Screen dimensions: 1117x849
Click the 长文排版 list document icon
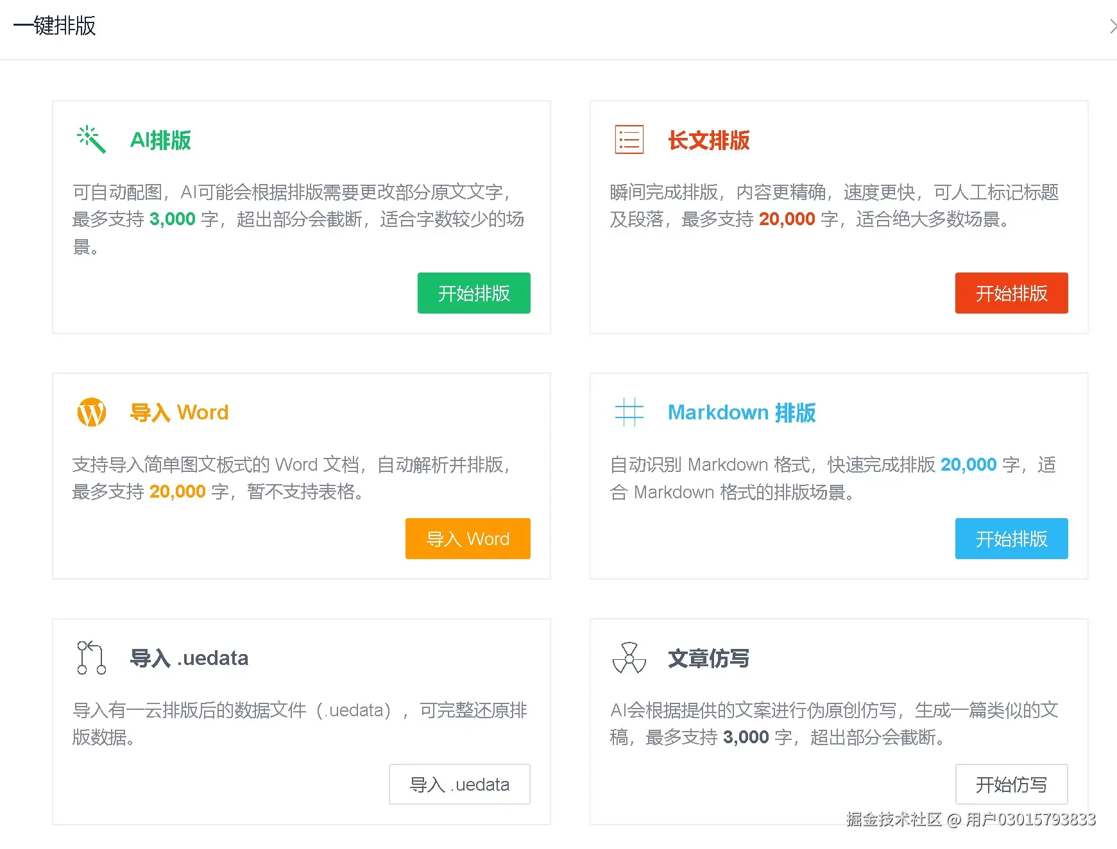pyautogui.click(x=629, y=139)
